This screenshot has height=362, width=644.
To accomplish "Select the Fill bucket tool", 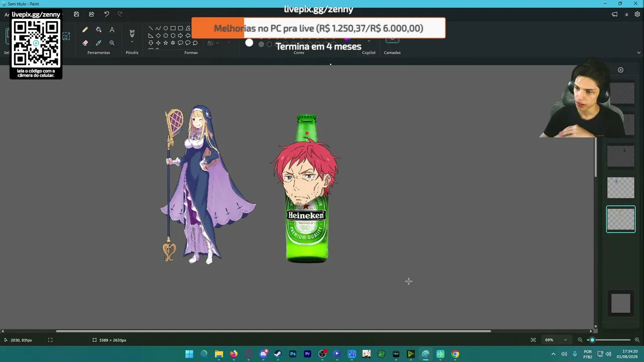I will 99,30.
